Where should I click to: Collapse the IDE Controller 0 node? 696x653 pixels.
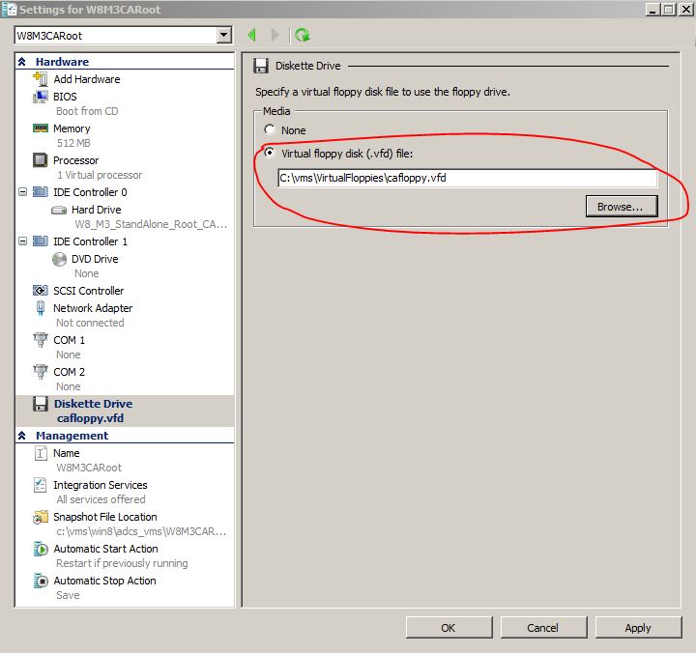[22, 192]
